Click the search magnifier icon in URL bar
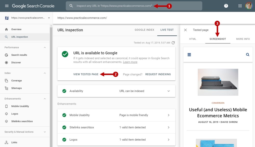255x147 pixels. [x=71, y=6]
